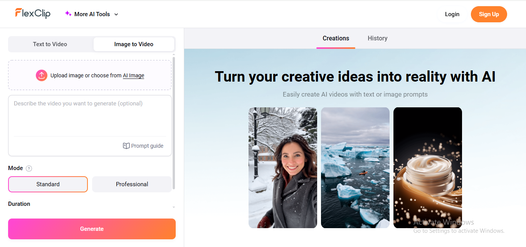Viewport: 526px width, 247px height.
Task: Open the Prompt guide
Action: tap(143, 145)
